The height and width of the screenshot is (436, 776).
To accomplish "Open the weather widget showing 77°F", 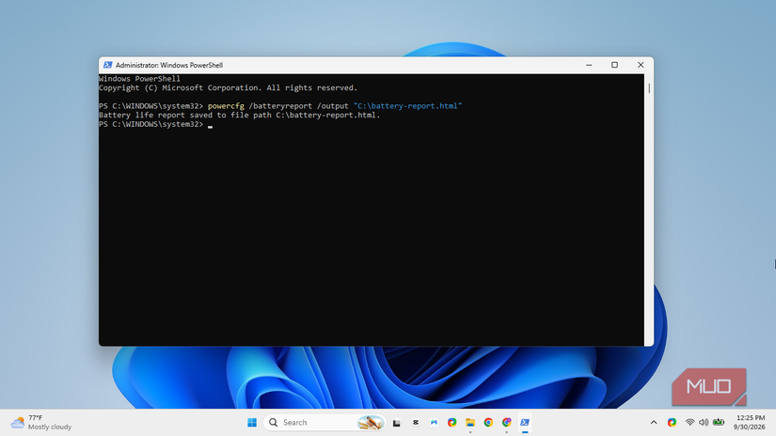I will pyautogui.click(x=41, y=422).
